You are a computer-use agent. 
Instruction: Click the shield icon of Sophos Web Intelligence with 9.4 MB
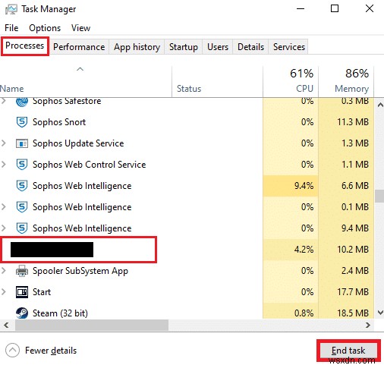(x=22, y=228)
